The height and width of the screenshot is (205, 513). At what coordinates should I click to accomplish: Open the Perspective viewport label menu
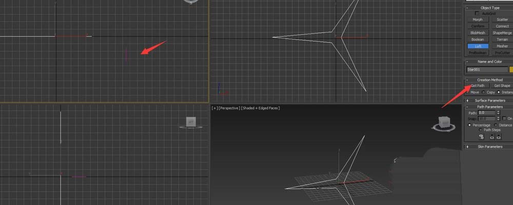[x=229, y=108]
